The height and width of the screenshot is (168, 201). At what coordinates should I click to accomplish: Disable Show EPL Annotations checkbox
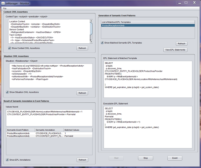coord(7,160)
